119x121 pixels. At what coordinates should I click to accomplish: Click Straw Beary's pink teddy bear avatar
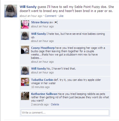pyautogui.click(x=25, y=25)
